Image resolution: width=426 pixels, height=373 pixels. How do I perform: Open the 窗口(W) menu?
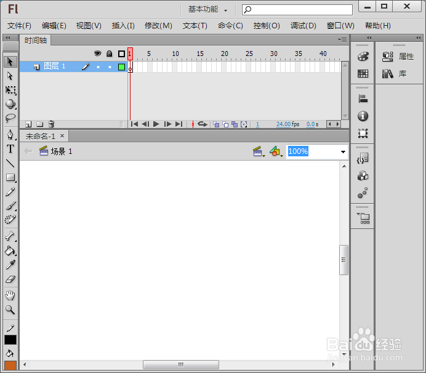(340, 26)
